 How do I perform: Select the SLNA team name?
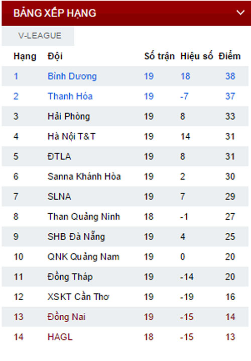point(59,197)
